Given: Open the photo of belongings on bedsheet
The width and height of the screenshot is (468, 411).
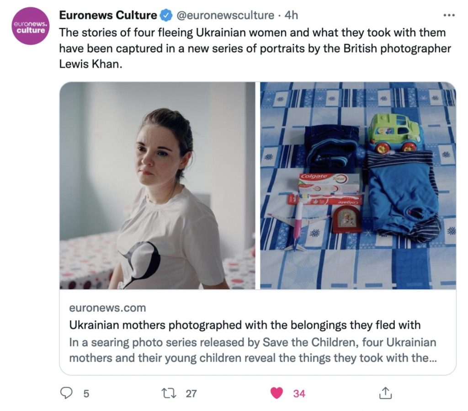Looking at the screenshot, I should [x=358, y=186].
